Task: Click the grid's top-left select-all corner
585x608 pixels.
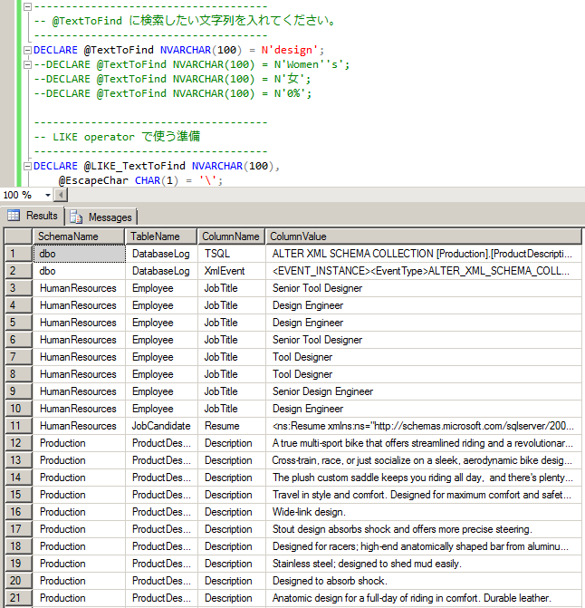Action: coord(18,236)
